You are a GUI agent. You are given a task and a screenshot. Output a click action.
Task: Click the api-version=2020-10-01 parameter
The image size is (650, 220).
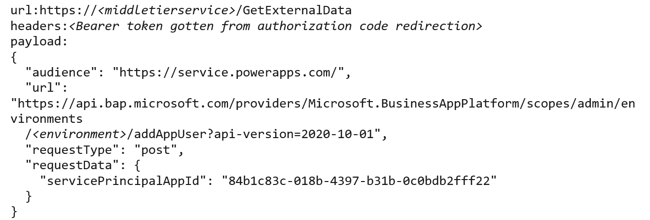coord(293,135)
